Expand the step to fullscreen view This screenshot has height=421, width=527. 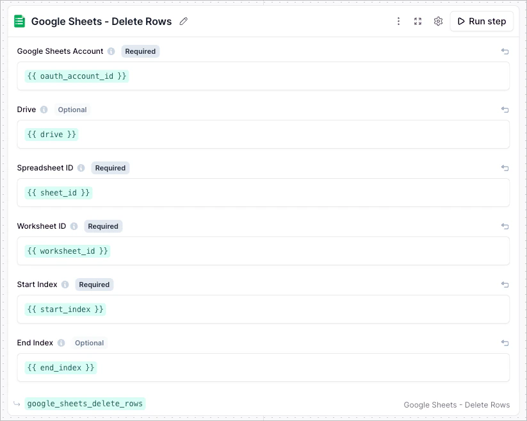418,21
